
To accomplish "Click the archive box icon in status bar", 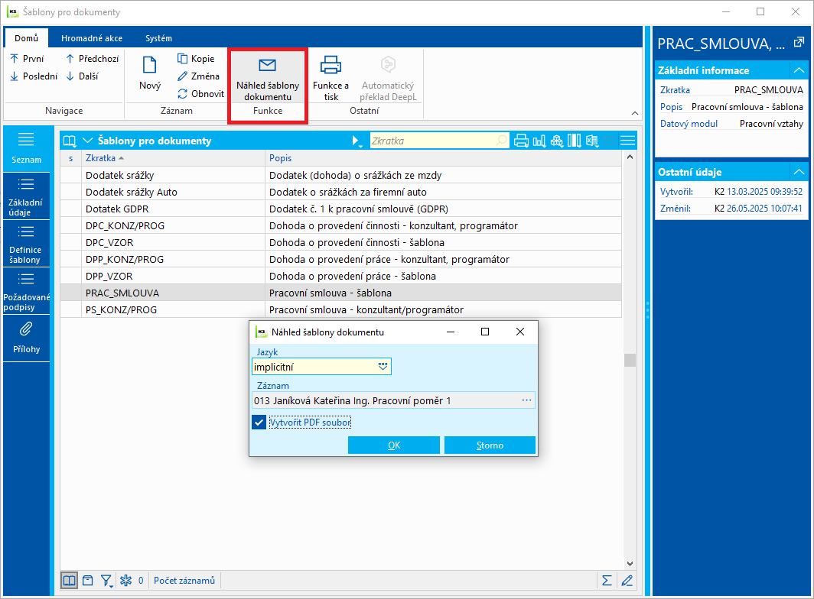I will point(88,581).
